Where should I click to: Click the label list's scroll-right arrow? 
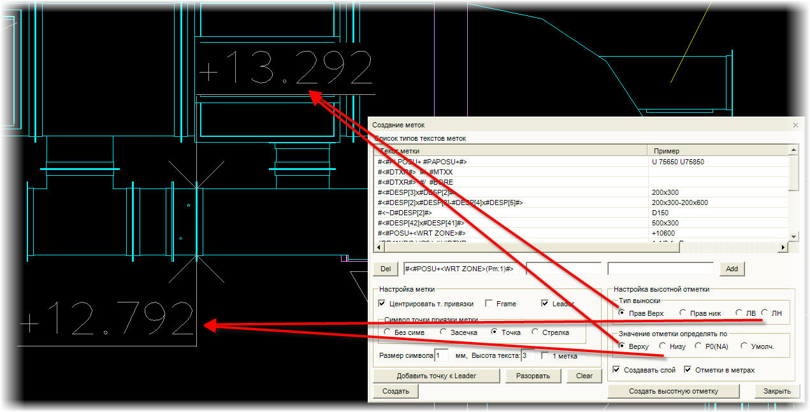[783, 247]
